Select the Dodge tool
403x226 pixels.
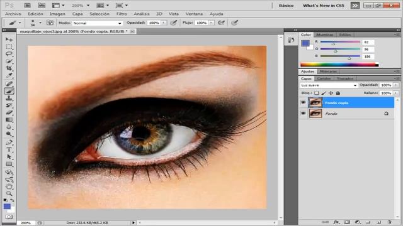point(9,134)
